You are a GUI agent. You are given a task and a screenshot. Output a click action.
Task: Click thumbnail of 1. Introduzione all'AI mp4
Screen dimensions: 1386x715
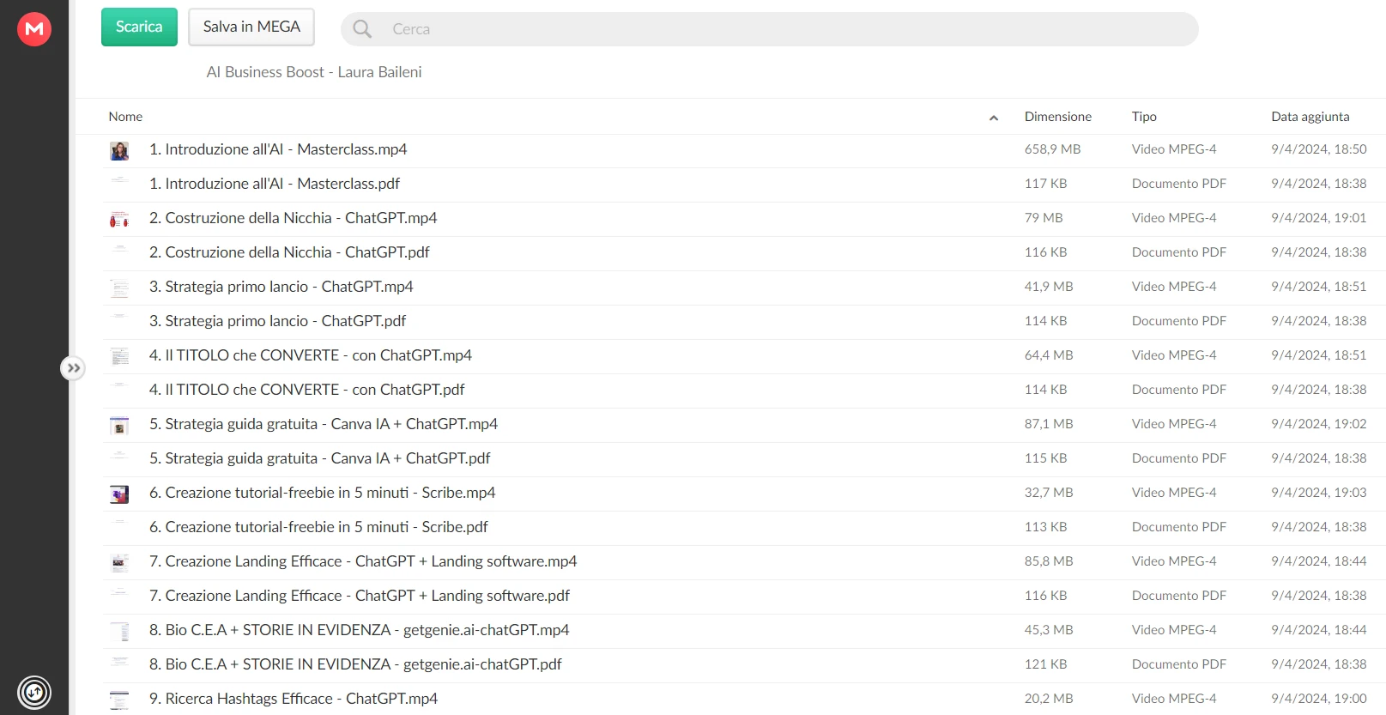coord(119,151)
